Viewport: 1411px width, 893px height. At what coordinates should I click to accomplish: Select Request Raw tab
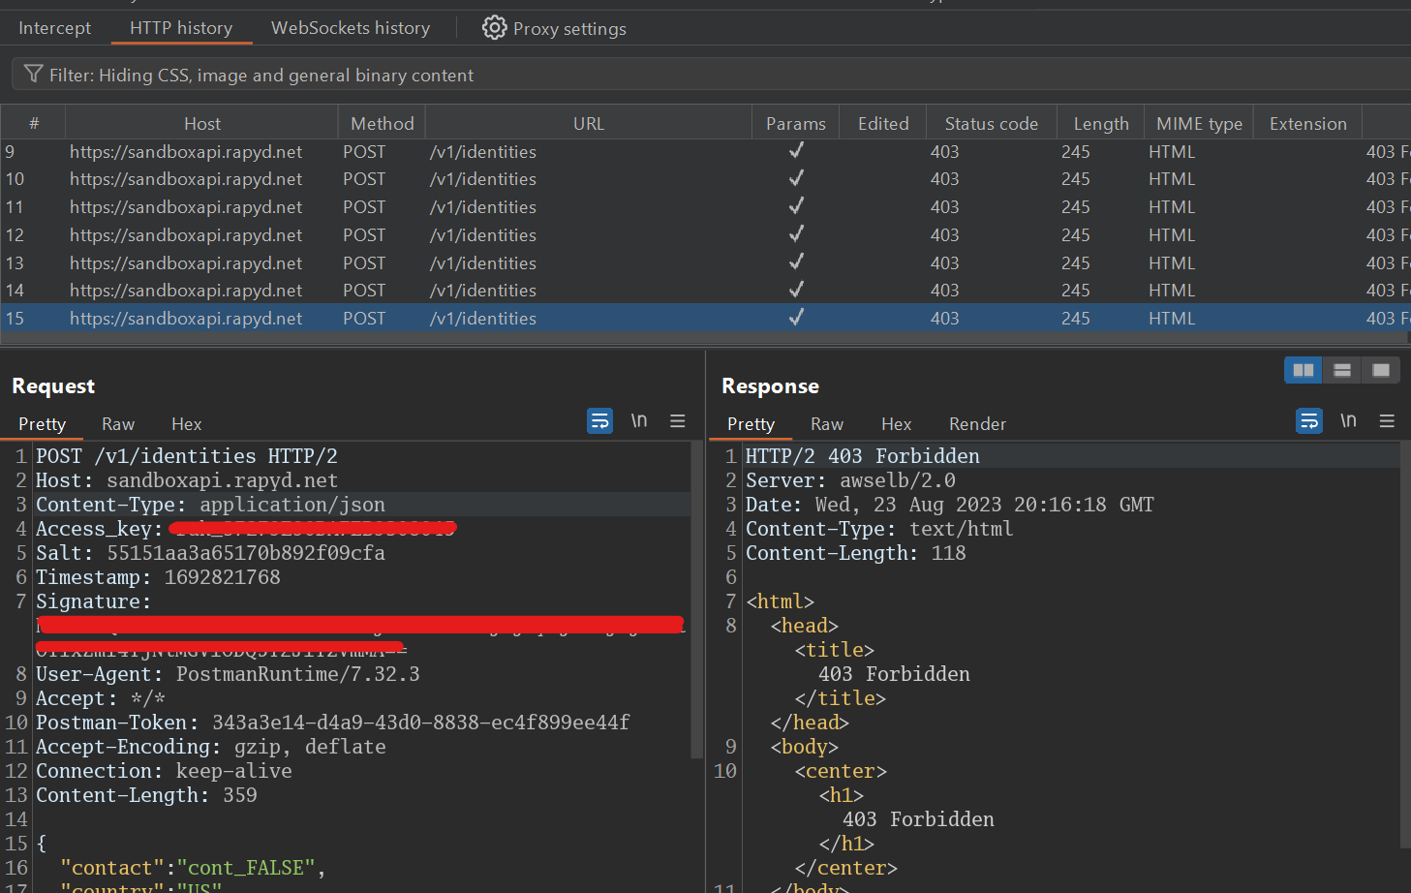[x=118, y=424]
